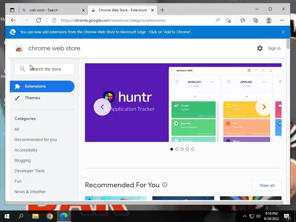296x222 pixels.
Task: View site information lock icon
Action: coord(54,20)
